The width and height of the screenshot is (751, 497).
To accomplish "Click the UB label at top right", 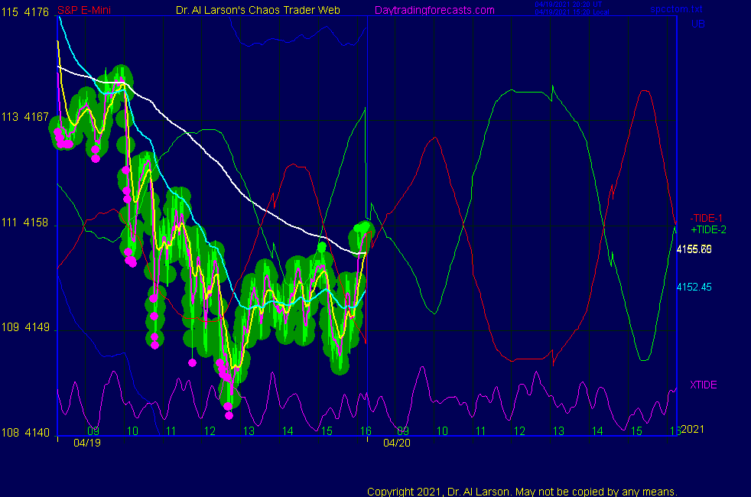I will point(698,24).
